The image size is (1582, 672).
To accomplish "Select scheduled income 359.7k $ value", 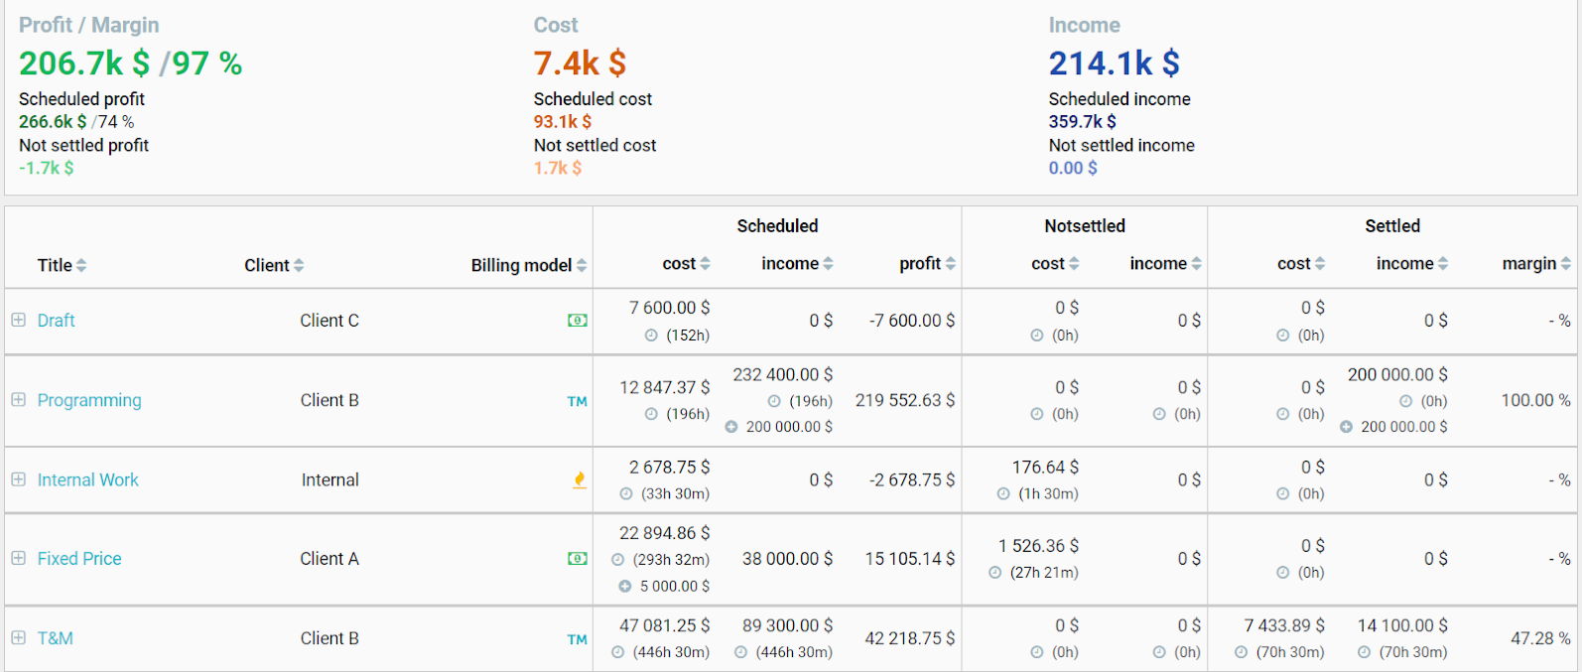I will [x=1083, y=122].
